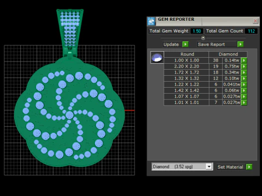
Task: Select the 2.20 X 2.20 size cell
Action: (187, 66)
